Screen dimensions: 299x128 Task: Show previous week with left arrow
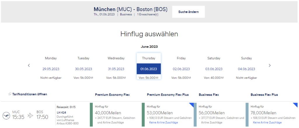29,65
